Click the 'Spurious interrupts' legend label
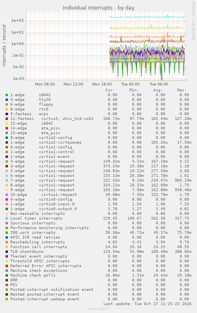This screenshot has width=197, height=313. (33, 223)
